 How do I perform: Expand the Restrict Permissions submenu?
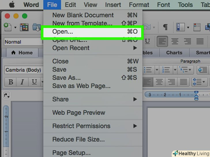(x=93, y=126)
